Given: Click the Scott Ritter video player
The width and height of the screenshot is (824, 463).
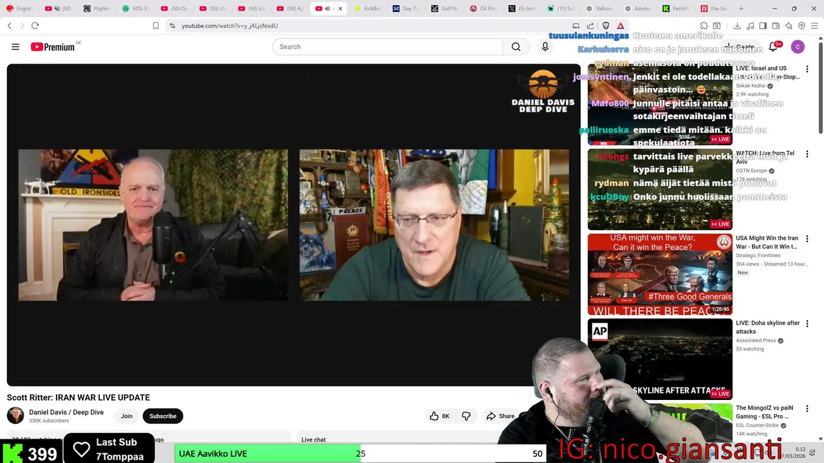Looking at the screenshot, I should pyautogui.click(x=294, y=225).
